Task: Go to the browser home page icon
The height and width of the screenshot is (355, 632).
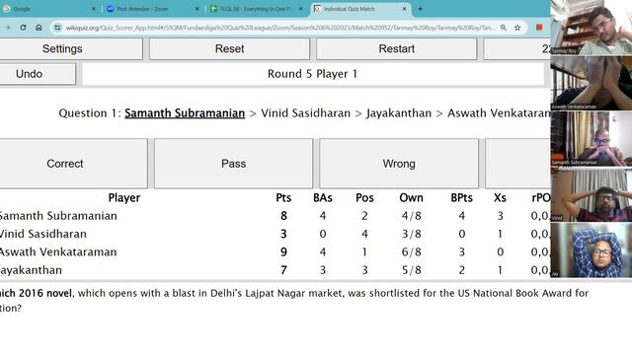Action: click(x=39, y=28)
